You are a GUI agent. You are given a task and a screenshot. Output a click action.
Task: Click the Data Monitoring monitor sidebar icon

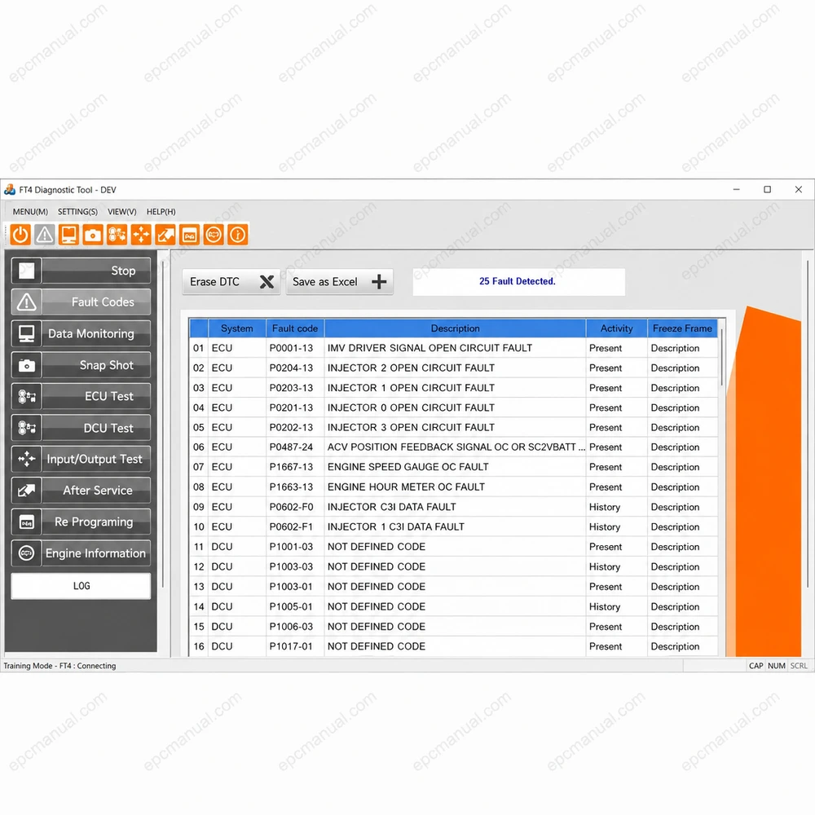click(27, 333)
